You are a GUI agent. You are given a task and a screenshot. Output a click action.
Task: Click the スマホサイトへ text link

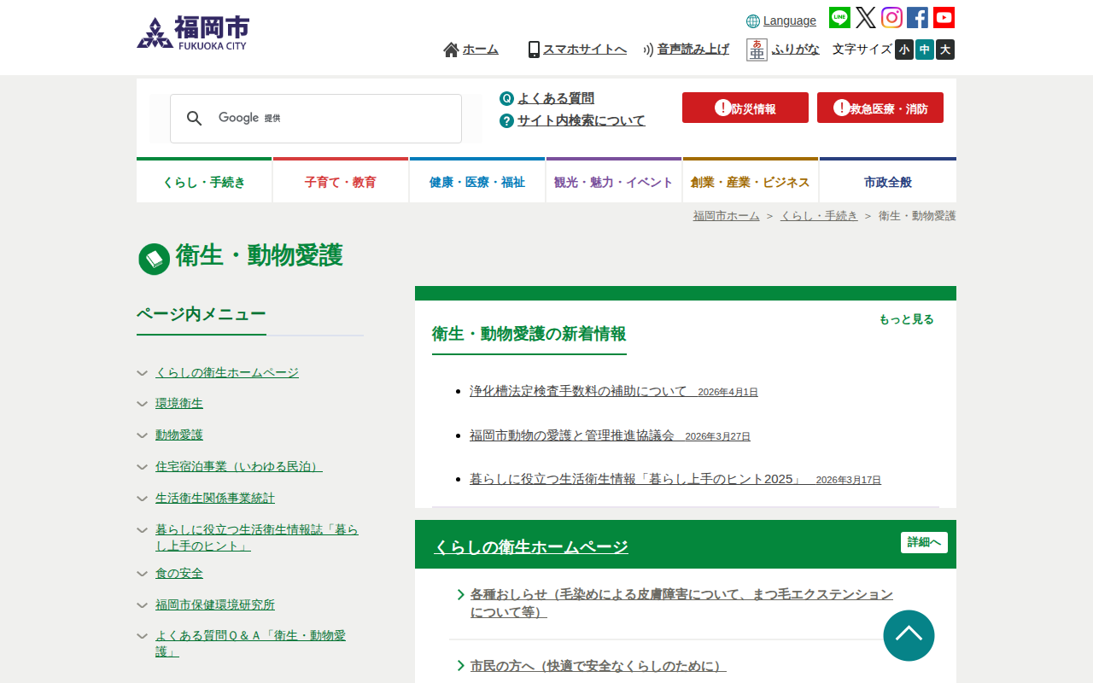point(585,50)
